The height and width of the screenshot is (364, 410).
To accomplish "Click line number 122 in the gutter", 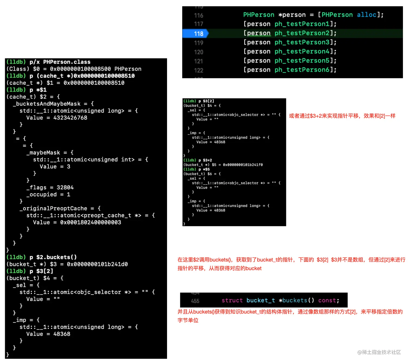I will coord(198,70).
